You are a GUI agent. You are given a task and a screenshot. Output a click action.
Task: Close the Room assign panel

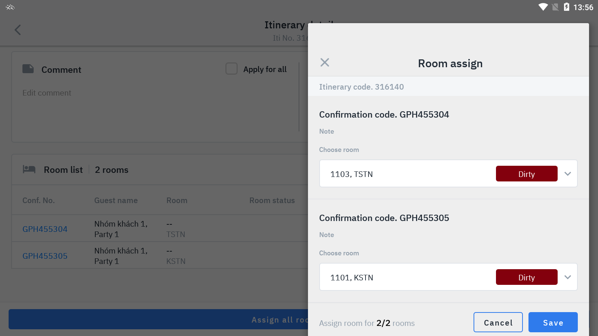[x=324, y=62]
